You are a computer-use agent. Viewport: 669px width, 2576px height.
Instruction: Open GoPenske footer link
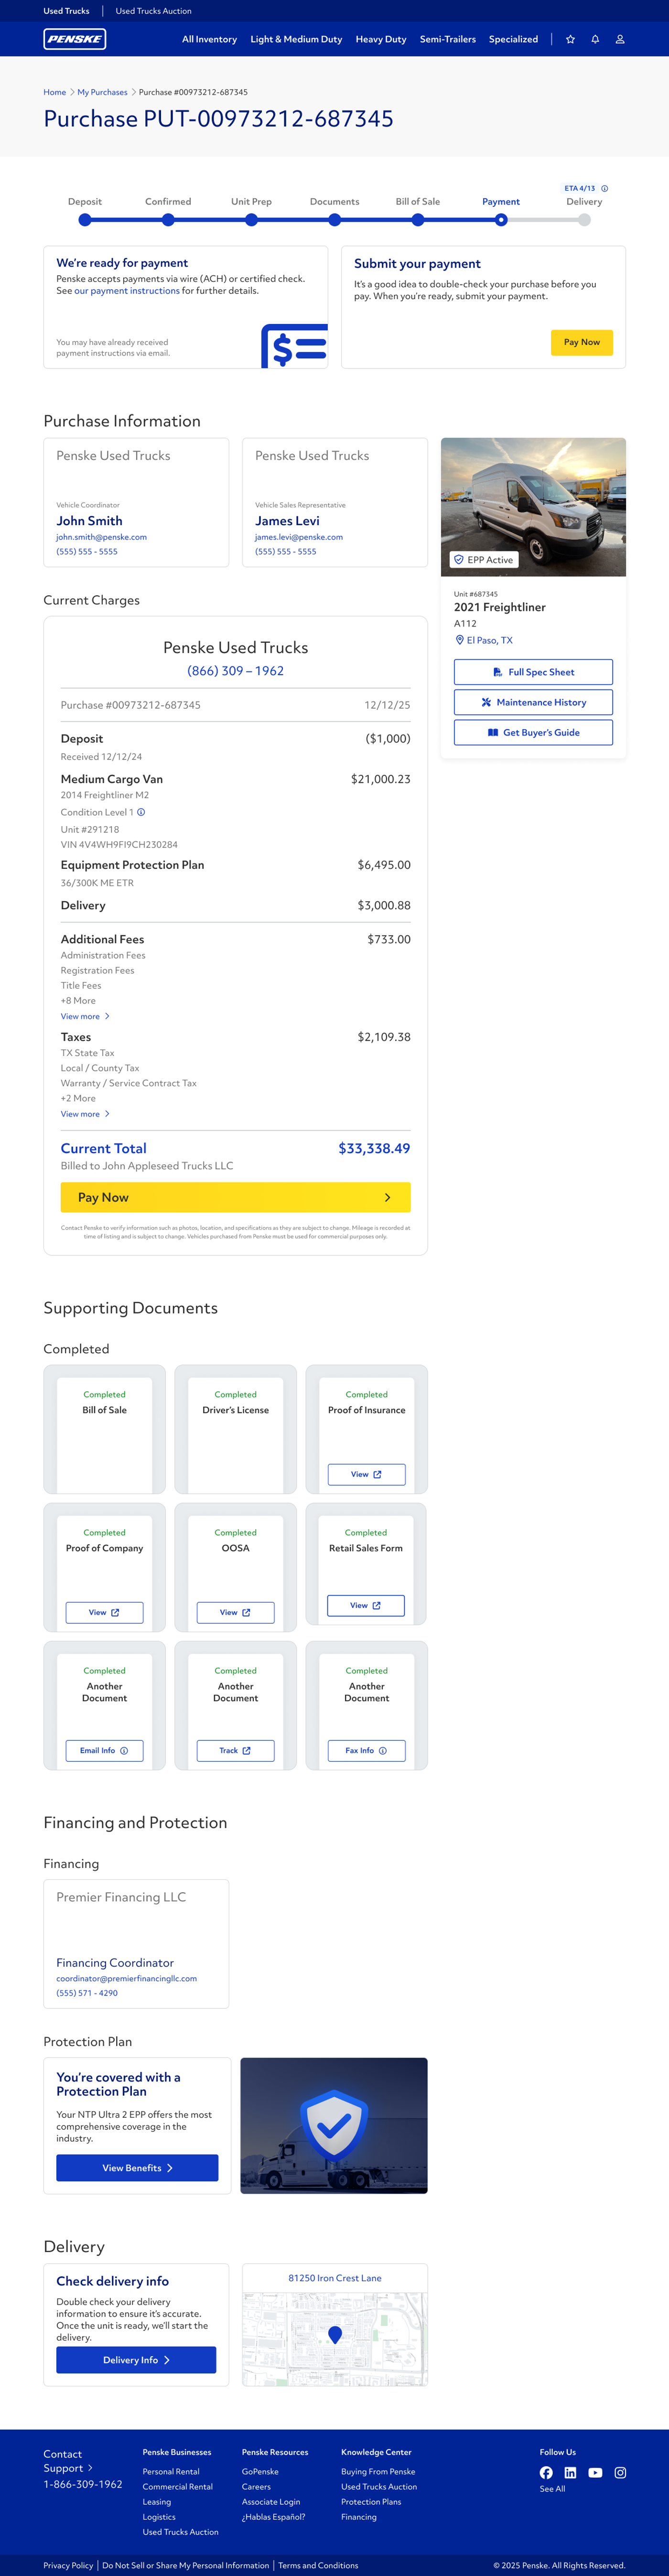coord(260,2471)
